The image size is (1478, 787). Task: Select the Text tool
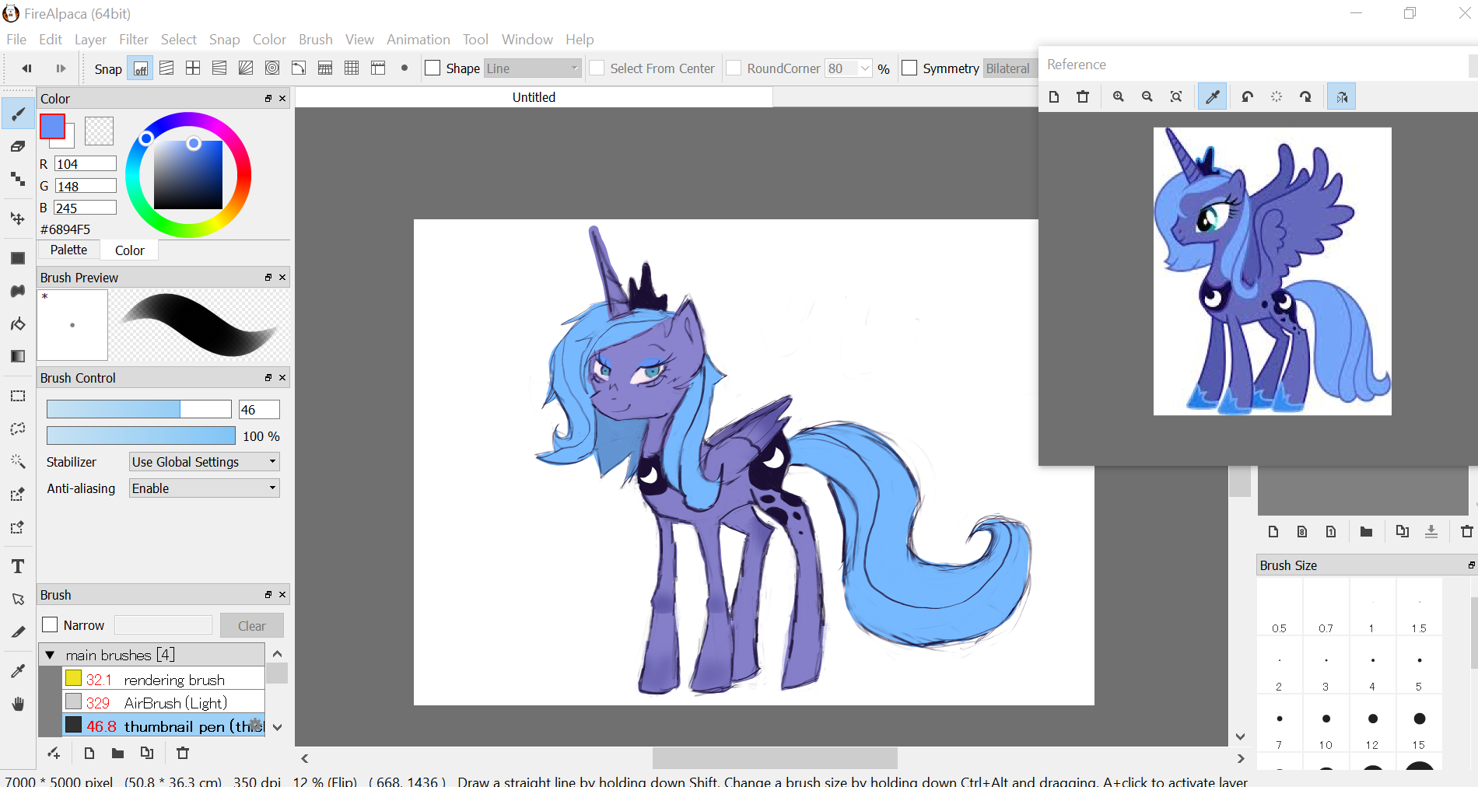click(x=18, y=566)
